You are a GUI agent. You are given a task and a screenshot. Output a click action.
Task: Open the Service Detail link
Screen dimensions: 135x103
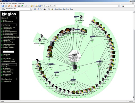tap(7, 29)
